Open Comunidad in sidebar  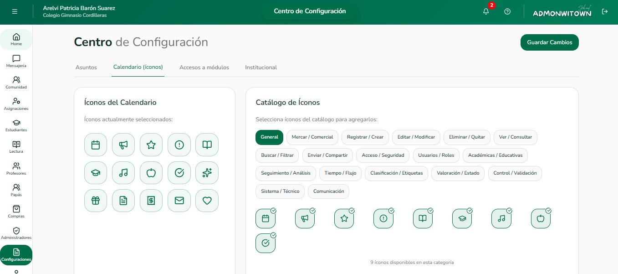[16, 83]
